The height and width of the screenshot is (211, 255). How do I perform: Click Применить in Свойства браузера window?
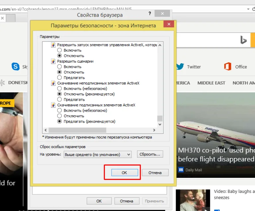click(x=154, y=201)
